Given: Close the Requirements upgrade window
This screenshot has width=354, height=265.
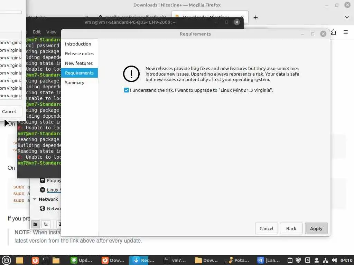Looking at the screenshot, I should click(x=323, y=34).
